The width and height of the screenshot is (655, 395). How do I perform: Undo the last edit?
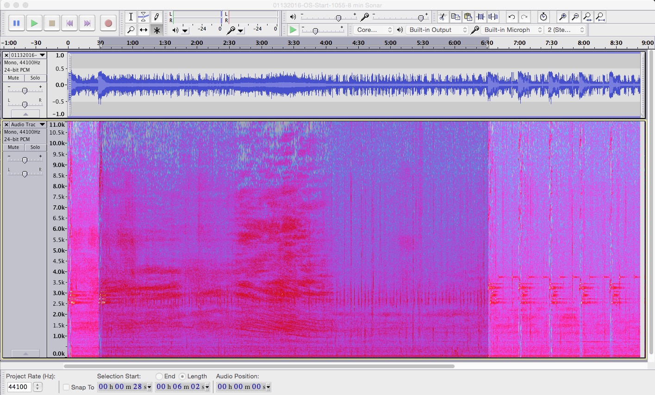click(512, 17)
